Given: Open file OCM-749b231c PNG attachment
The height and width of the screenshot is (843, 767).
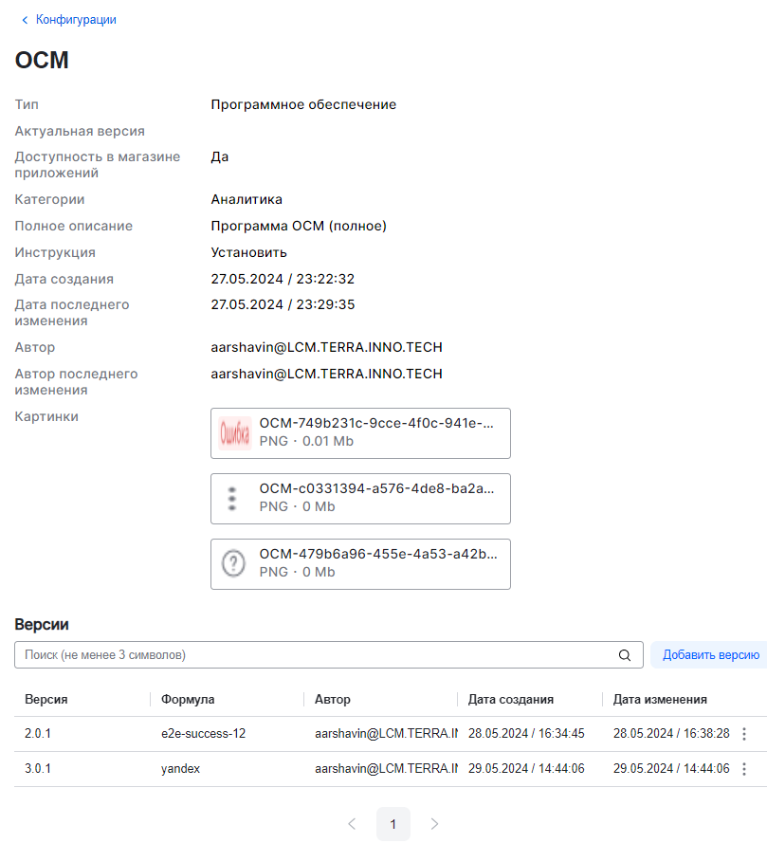Looking at the screenshot, I should 376,425.
